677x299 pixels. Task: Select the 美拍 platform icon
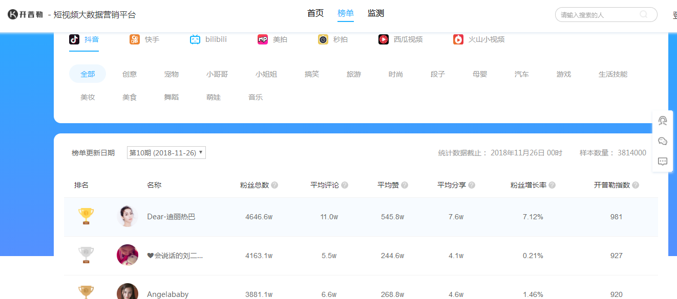tap(273, 39)
